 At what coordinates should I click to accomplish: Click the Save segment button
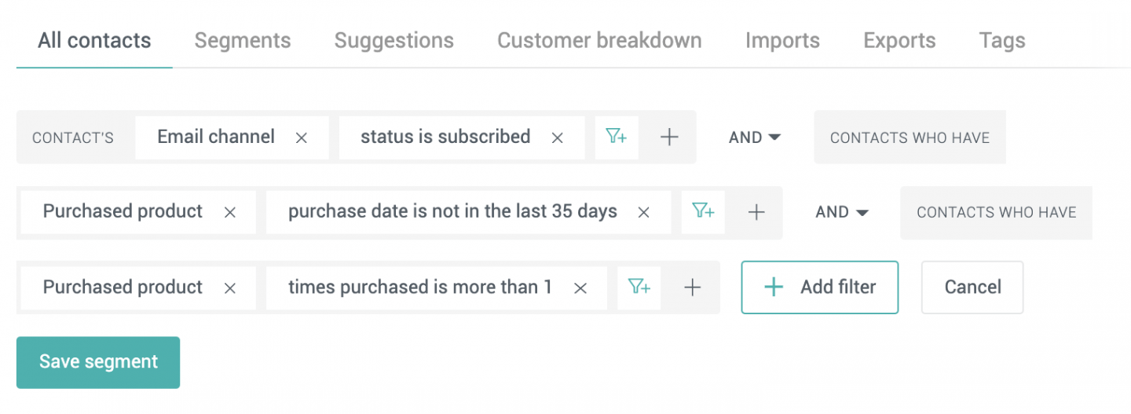pos(98,362)
